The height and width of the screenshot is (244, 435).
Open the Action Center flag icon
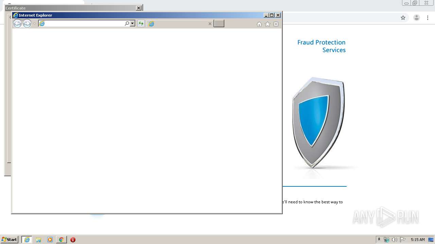tap(403, 240)
